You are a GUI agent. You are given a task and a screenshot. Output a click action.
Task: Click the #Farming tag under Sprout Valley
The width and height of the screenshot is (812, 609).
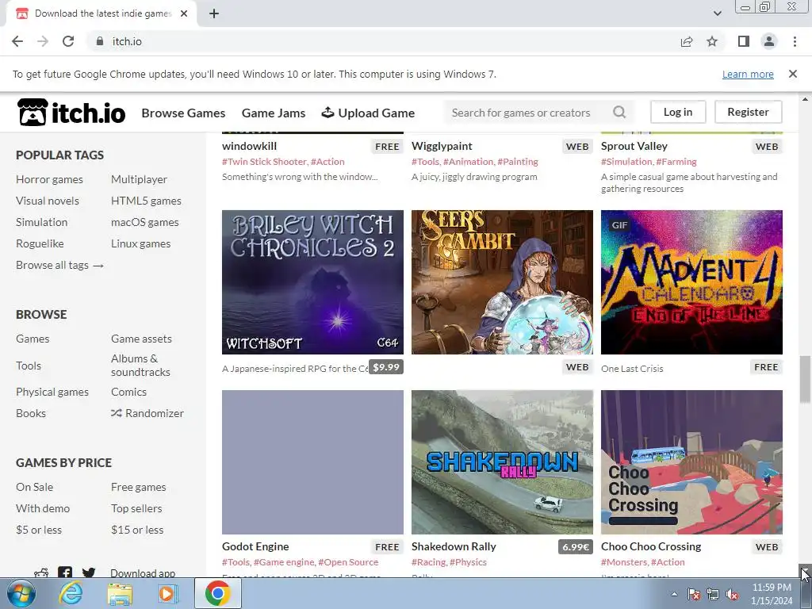(x=676, y=162)
